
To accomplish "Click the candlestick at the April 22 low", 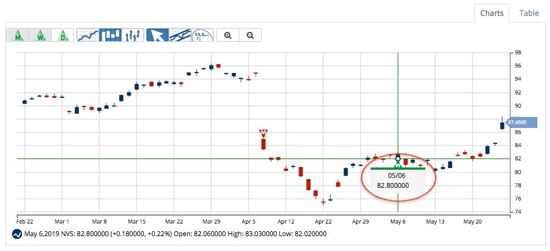I will click(x=323, y=202).
